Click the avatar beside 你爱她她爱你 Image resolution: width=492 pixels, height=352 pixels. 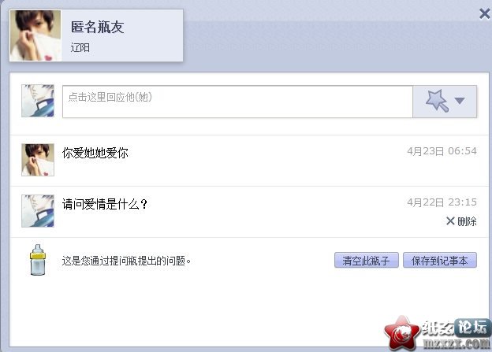click(38, 160)
